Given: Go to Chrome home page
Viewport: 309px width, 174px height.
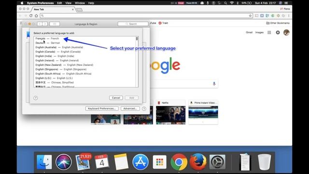Looking at the screenshot, I should [36, 15].
